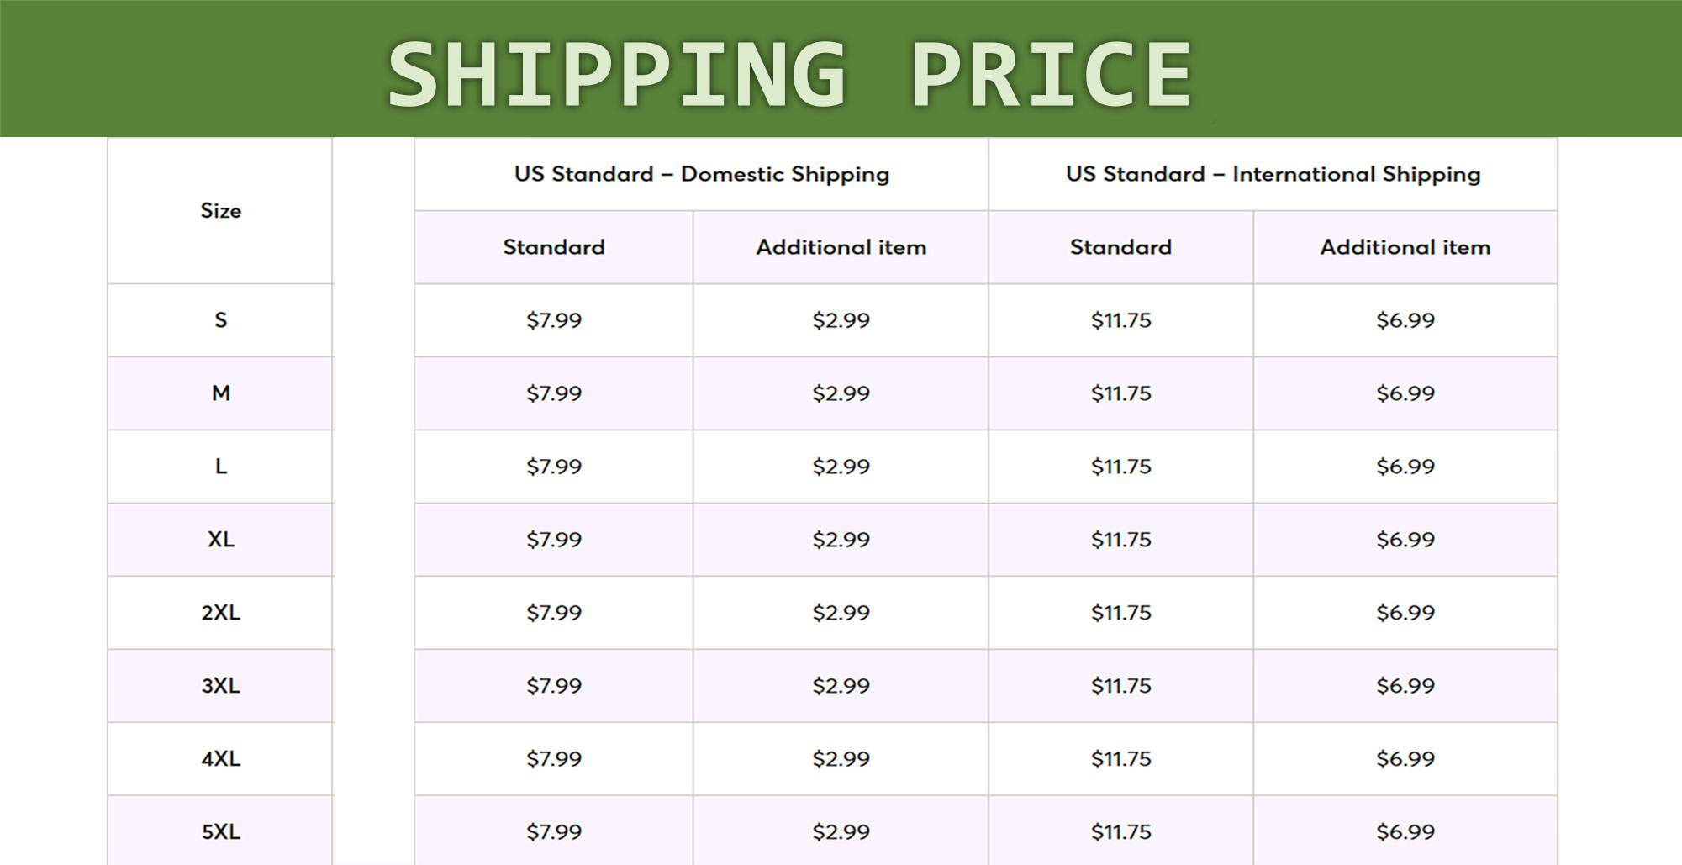Select the domestic Standard sub-header

pyautogui.click(x=554, y=247)
